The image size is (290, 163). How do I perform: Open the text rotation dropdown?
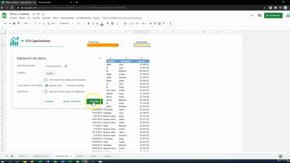[x=144, y=24]
